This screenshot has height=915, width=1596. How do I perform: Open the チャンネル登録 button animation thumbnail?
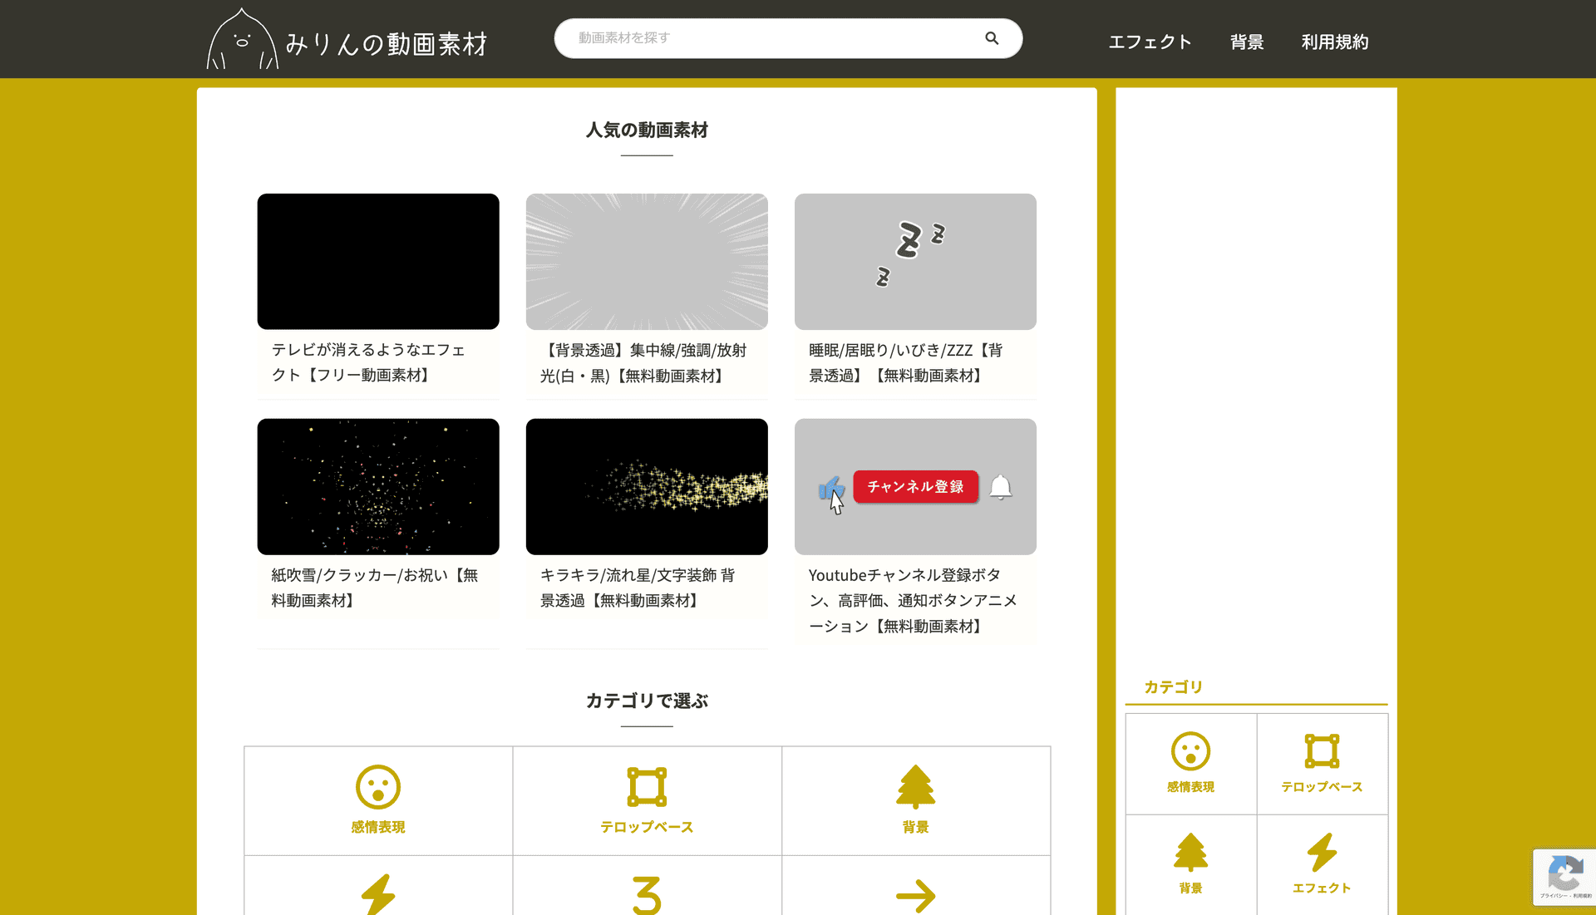click(x=915, y=486)
